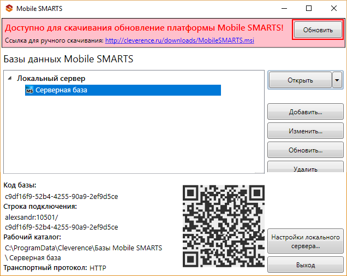This screenshot has height=276, width=347.
Task: Click Обновить... button in the side panel
Action: click(306, 150)
